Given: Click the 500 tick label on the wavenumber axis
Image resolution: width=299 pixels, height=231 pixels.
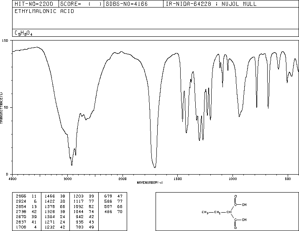Looking at the screenshot, I should [288, 179].
